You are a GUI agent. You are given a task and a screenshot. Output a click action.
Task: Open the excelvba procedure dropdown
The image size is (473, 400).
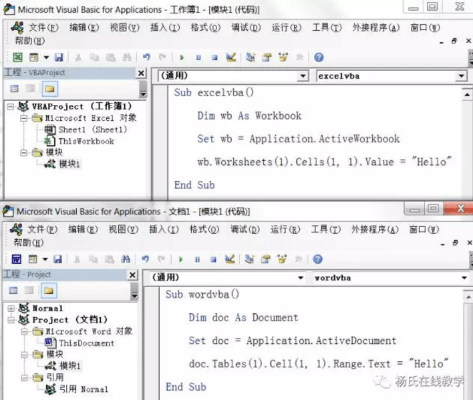coord(461,76)
